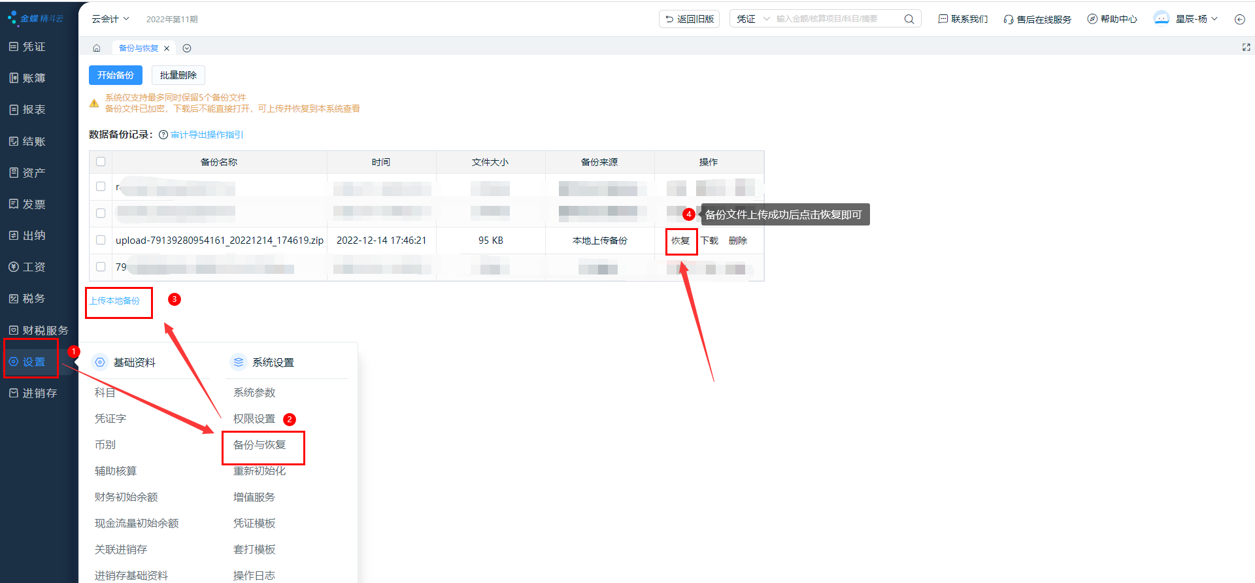Viewport: 1255px width, 583px height.
Task: Tick the checkbox of the first backup row
Action: 101,186
